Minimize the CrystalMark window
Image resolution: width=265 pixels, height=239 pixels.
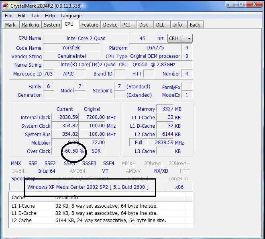(x=231, y=4)
